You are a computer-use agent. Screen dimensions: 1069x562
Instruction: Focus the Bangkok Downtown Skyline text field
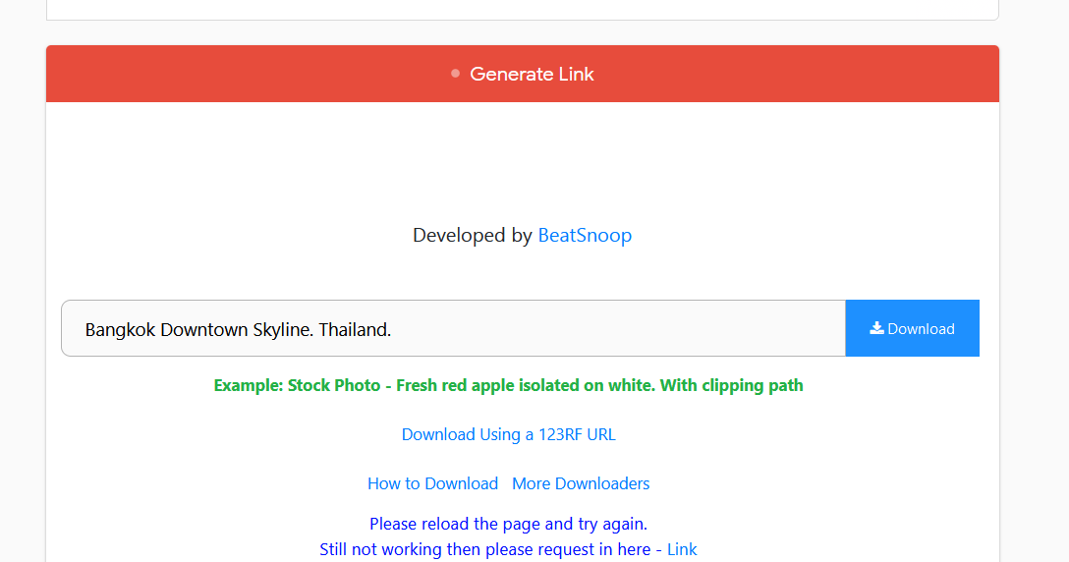(x=453, y=328)
